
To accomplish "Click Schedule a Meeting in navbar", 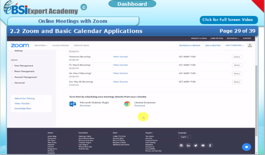I will click(189, 45).
